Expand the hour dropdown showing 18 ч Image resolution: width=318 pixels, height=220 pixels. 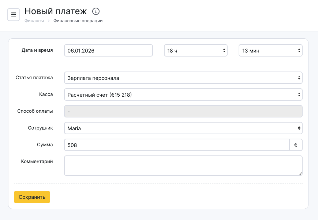click(x=195, y=51)
